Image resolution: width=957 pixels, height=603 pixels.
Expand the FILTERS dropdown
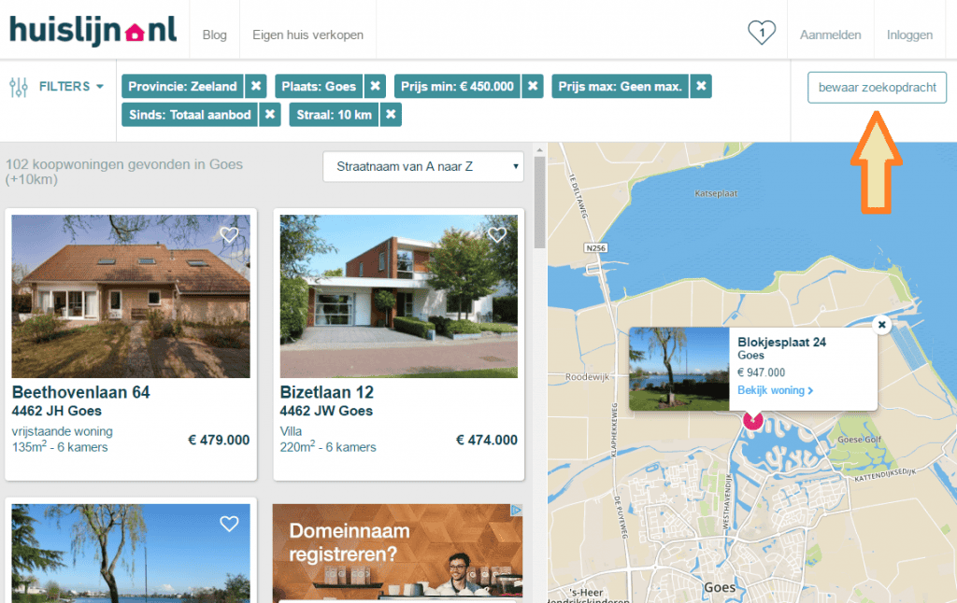click(x=71, y=87)
